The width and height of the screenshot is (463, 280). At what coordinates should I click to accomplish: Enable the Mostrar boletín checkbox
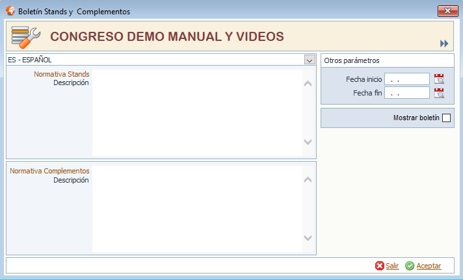pyautogui.click(x=447, y=118)
